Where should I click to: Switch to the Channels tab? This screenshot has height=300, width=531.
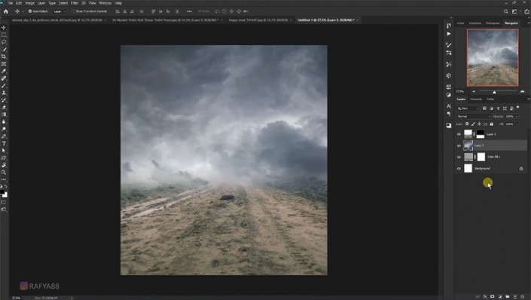click(476, 99)
